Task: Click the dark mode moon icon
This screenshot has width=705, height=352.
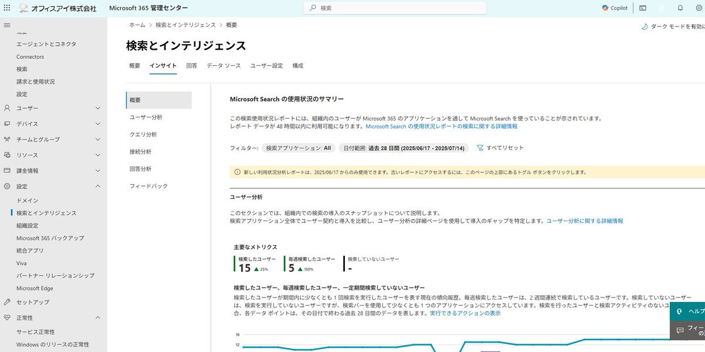Action: point(644,26)
